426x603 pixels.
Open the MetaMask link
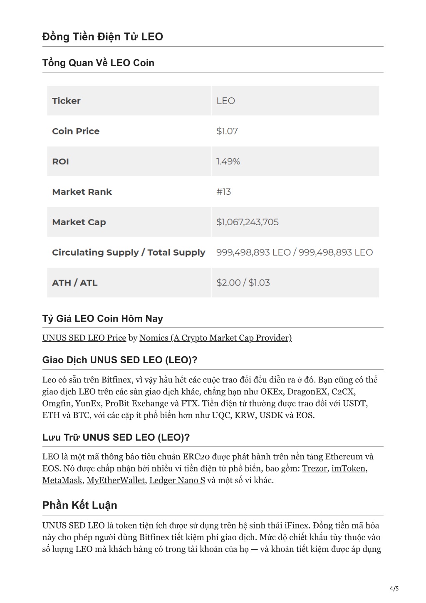pyautogui.click(x=62, y=480)
